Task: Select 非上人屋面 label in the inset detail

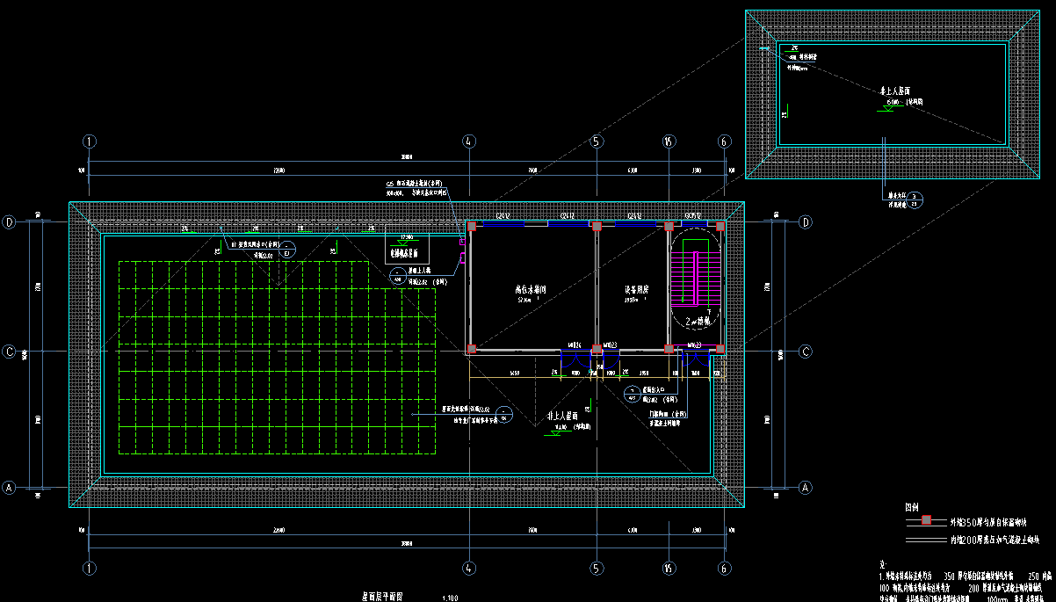Action: (894, 91)
